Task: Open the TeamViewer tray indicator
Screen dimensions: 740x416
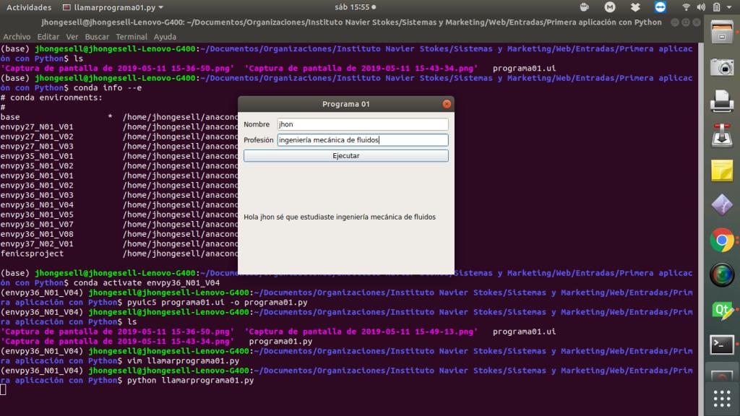Action: coord(661,7)
